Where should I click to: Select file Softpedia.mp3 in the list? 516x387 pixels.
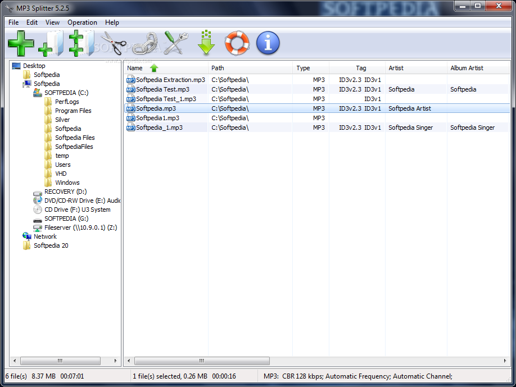click(x=156, y=108)
